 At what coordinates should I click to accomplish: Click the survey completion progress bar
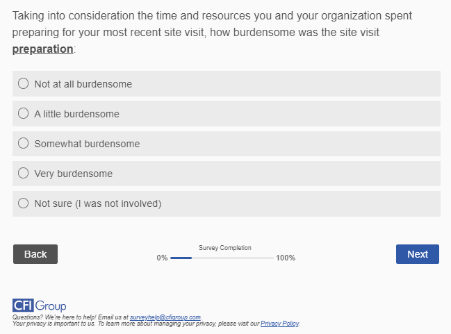pos(222,258)
